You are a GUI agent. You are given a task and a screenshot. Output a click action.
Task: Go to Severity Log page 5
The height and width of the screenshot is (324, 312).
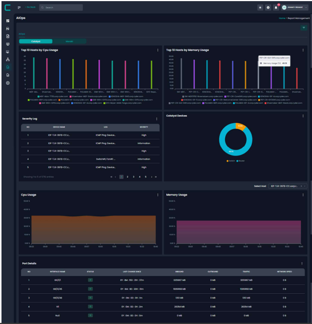click(146, 177)
